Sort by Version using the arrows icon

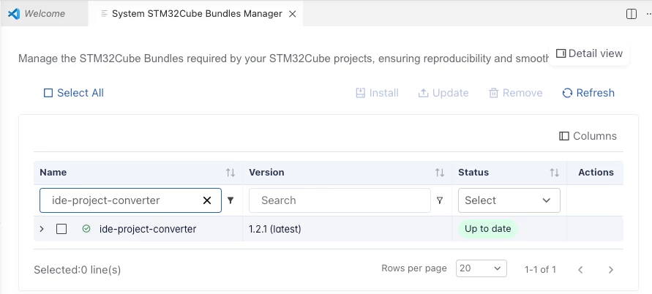[440, 173]
